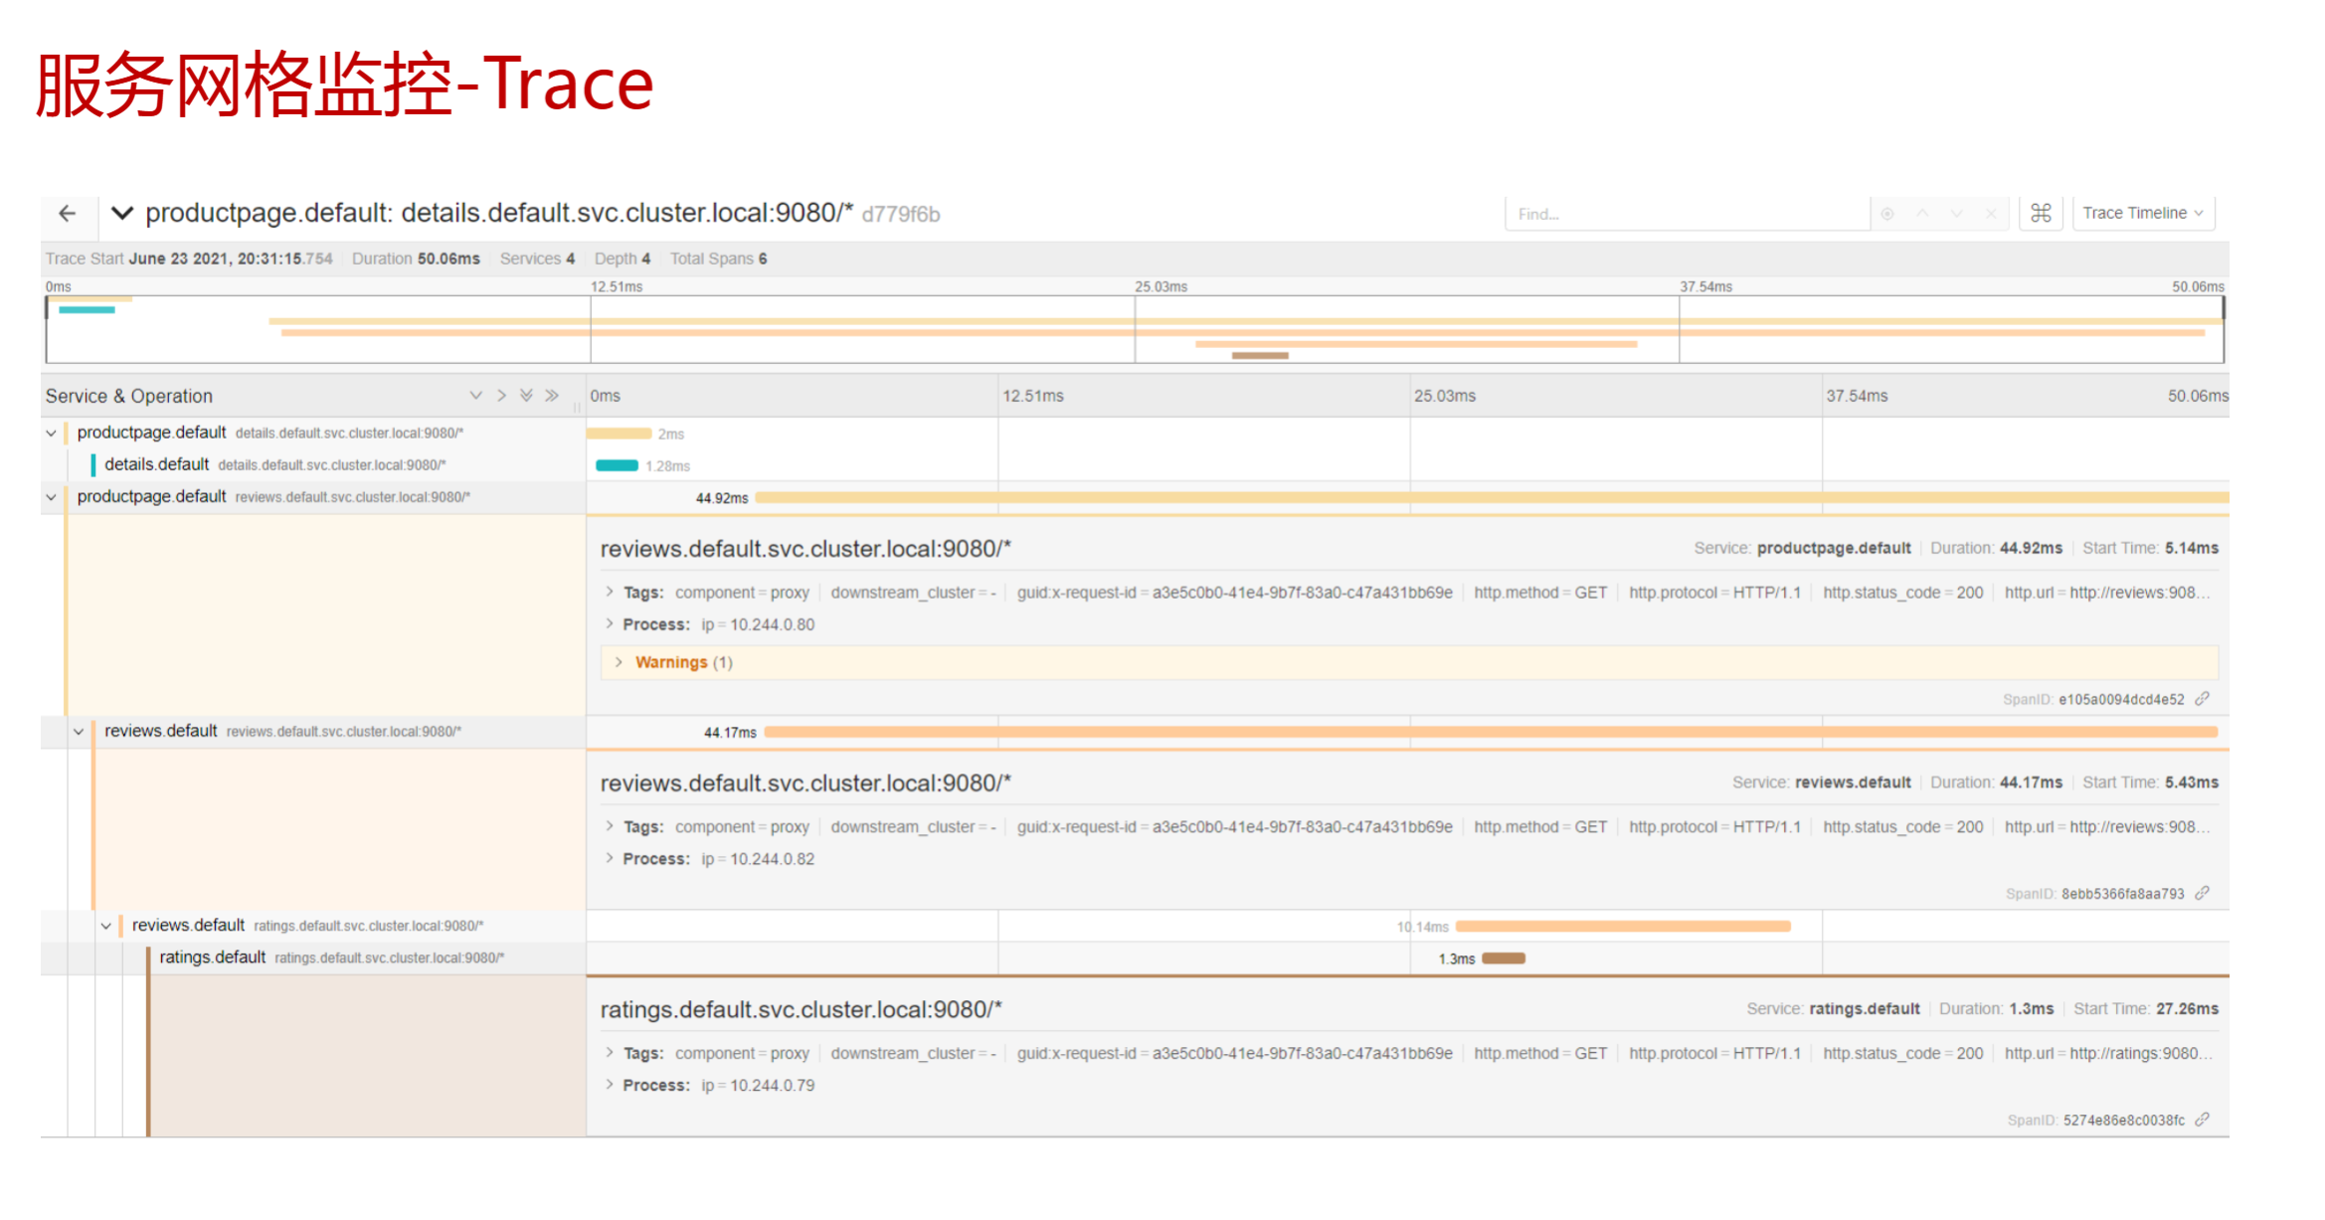This screenshot has width=2325, height=1220.
Task: Expand all spans double-chevron down icon
Action: coord(526,396)
